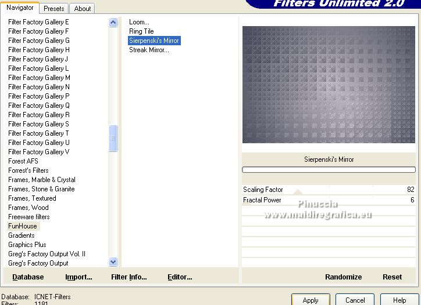Open the filter Editor...

click(180, 277)
